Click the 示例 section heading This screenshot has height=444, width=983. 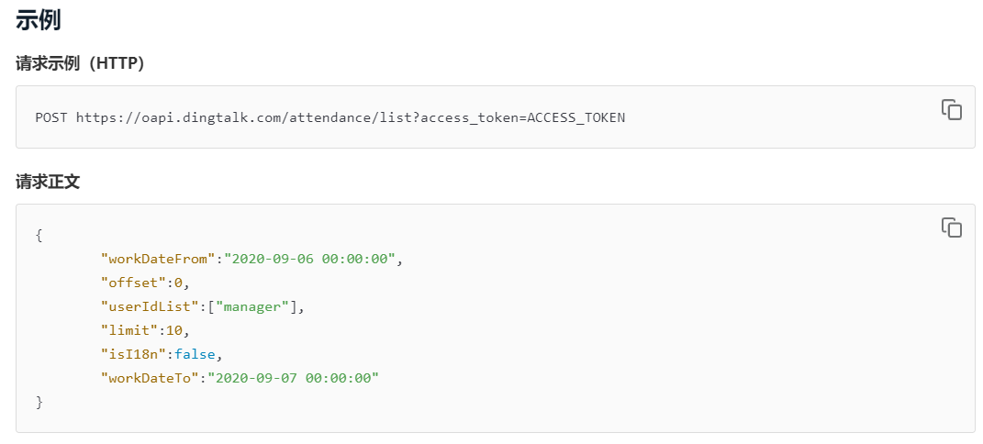(x=39, y=20)
